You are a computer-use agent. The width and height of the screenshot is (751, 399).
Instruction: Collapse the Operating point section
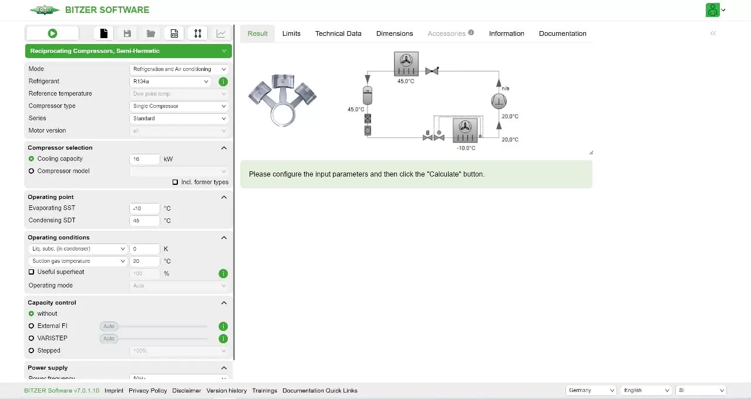[224, 197]
